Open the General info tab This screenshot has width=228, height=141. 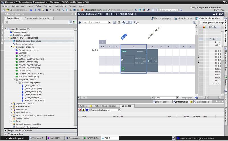point(85,106)
